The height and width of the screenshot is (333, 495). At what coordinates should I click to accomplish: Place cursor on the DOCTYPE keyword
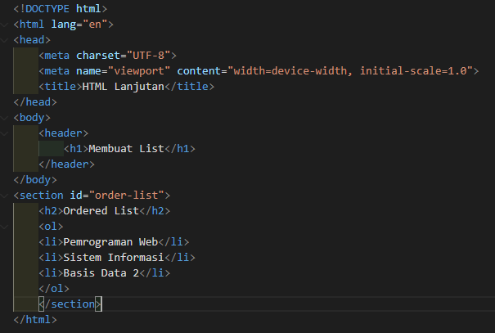pyautogui.click(x=47, y=9)
